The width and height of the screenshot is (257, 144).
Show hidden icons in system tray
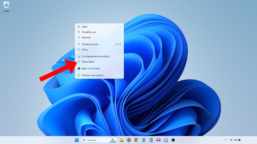[x=226, y=140]
